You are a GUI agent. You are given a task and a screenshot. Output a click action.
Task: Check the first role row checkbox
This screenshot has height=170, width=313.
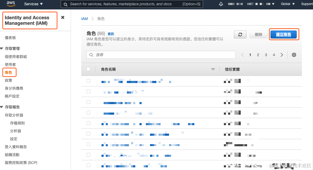88,81
